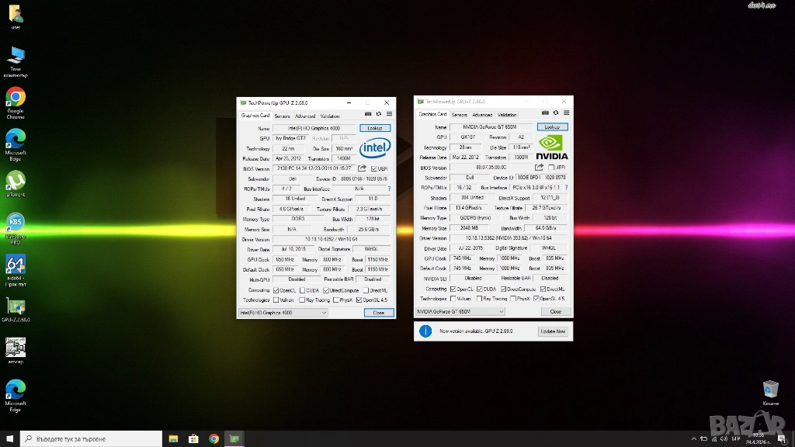Viewport: 795px width, 447px height.
Task: Click the Intel logo in GPU-Z
Action: point(375,147)
